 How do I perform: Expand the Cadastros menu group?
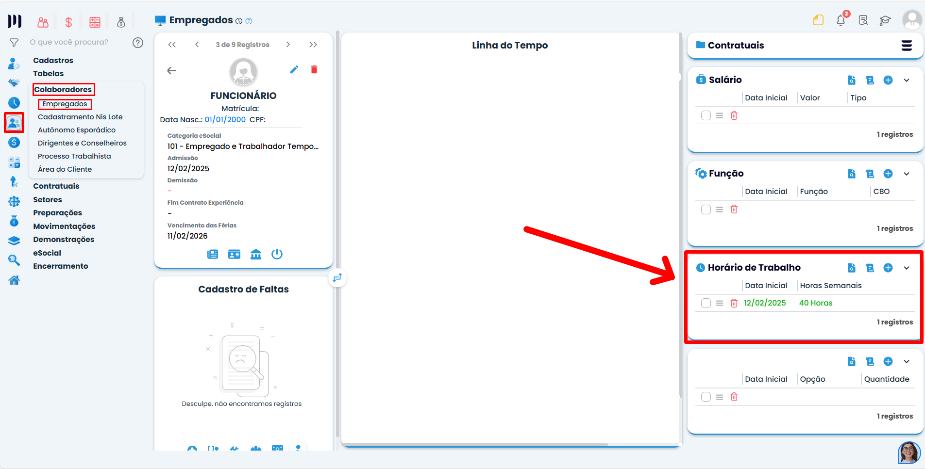tap(53, 60)
